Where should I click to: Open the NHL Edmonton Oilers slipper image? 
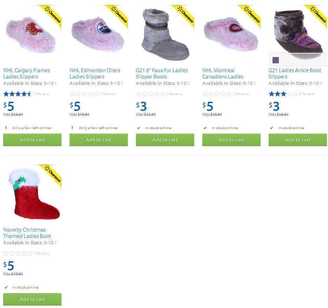[x=99, y=33]
